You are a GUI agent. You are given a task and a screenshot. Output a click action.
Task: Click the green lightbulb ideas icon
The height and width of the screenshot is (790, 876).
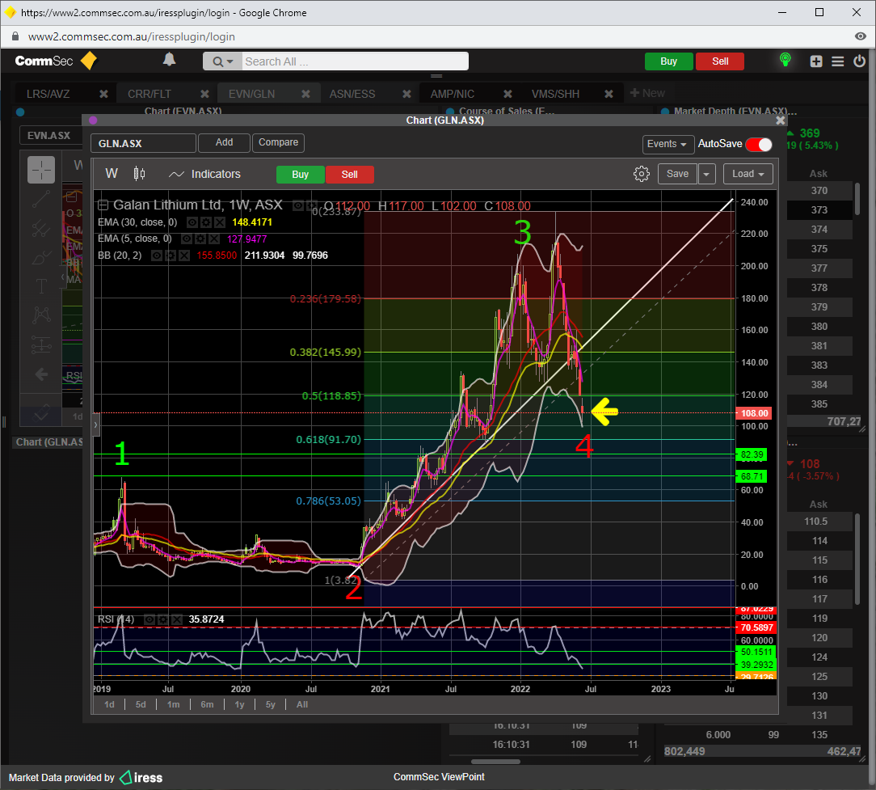pos(785,61)
